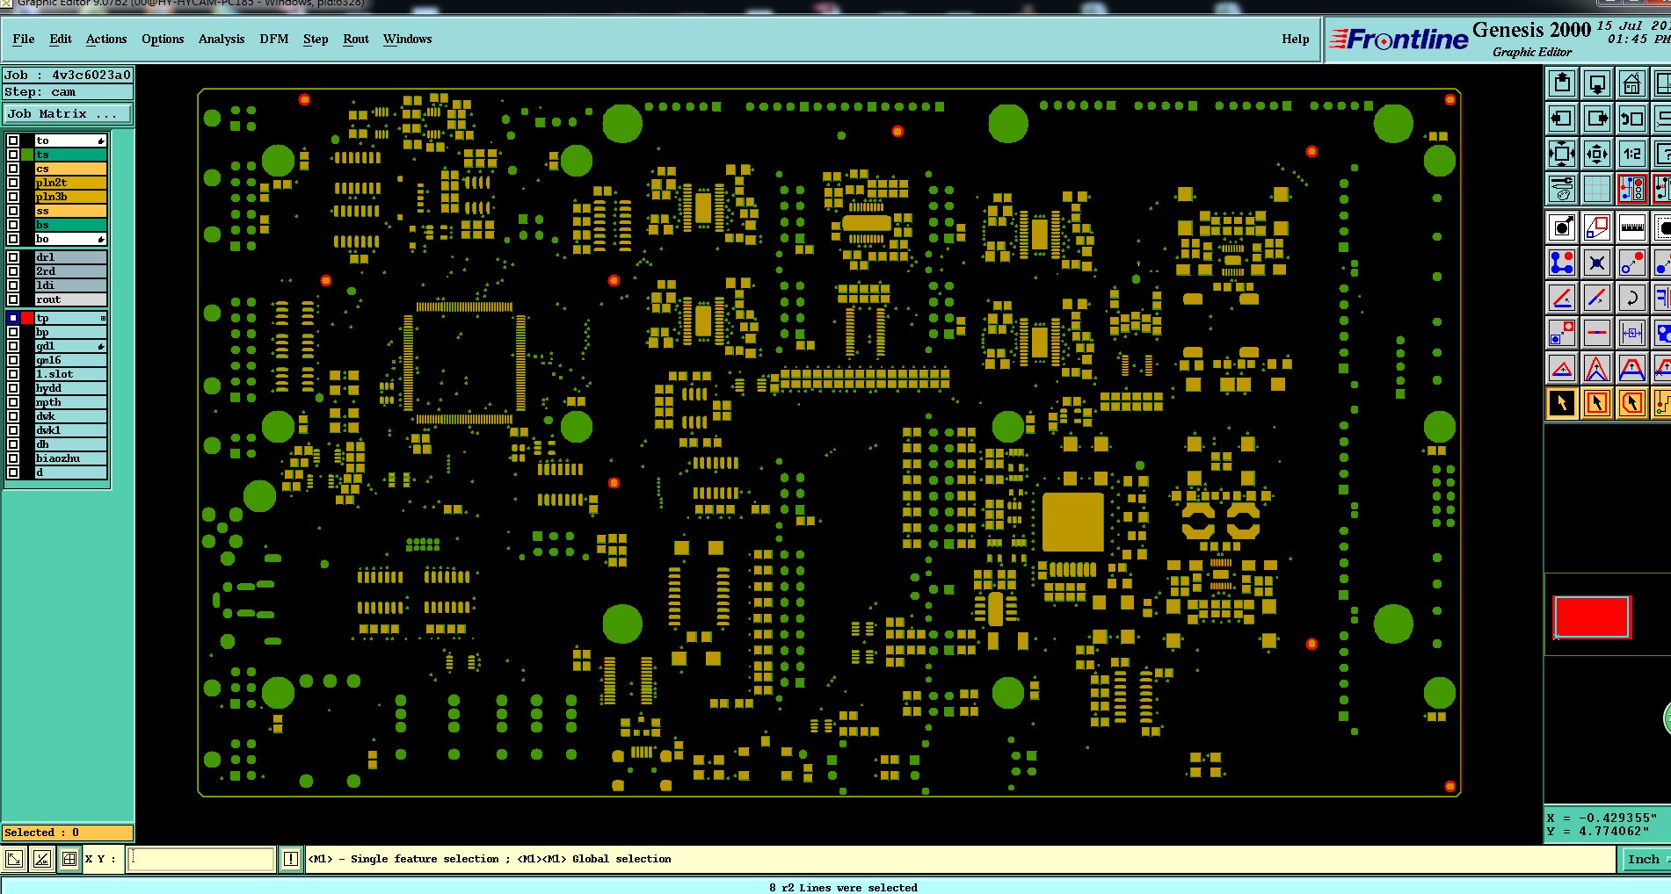Click the window-grid icon next to XY label
This screenshot has width=1671, height=894.
point(69,860)
